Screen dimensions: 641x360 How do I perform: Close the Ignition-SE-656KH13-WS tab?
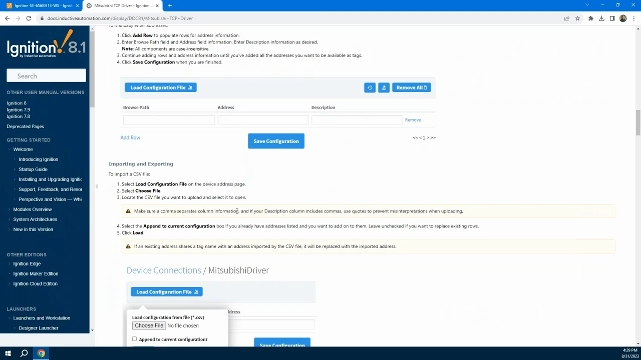(77, 5)
